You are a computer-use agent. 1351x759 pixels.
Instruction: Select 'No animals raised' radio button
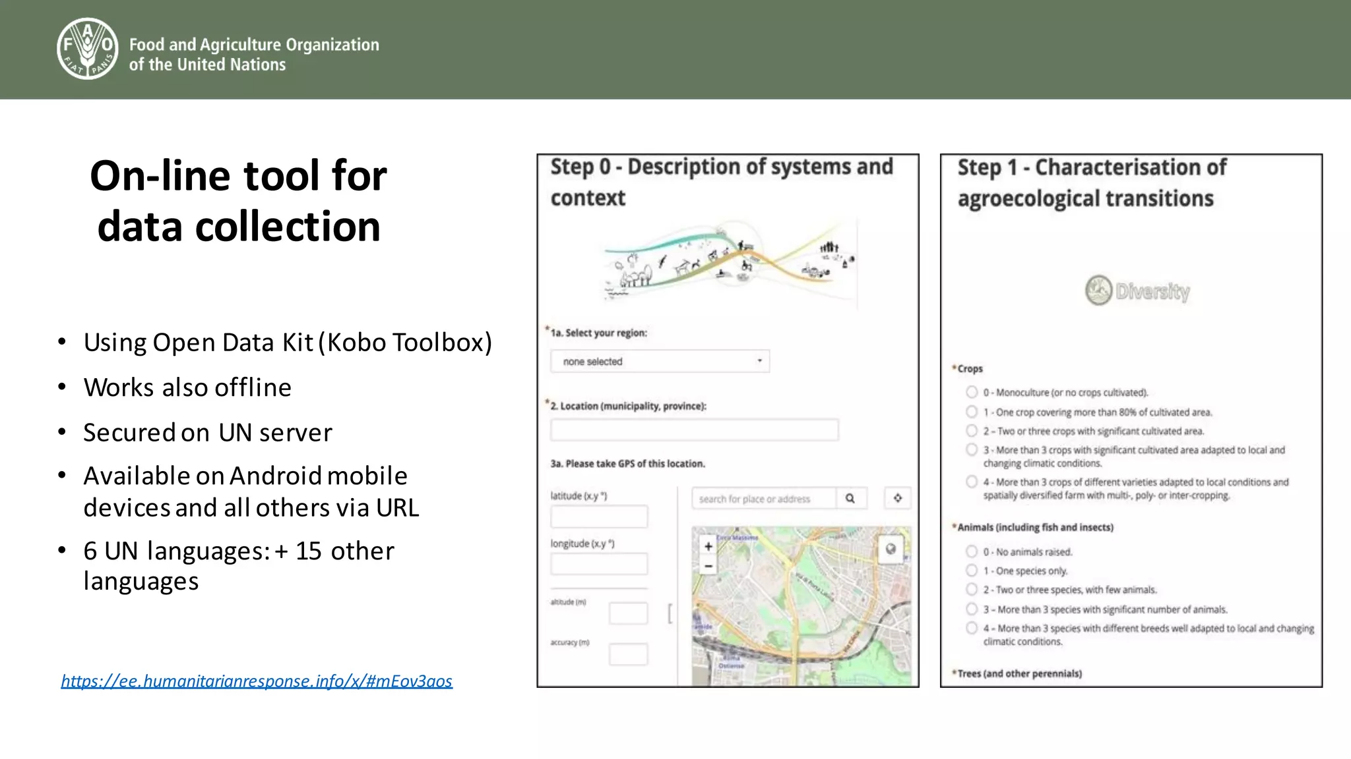tap(972, 551)
